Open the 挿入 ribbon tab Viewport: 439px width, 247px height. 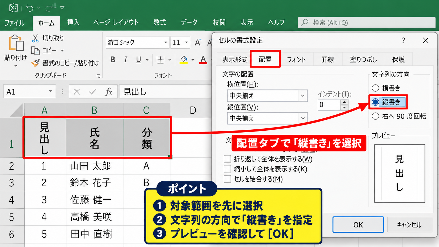(x=73, y=23)
